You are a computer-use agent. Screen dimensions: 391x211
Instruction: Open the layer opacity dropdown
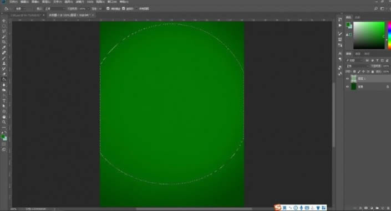386,66
